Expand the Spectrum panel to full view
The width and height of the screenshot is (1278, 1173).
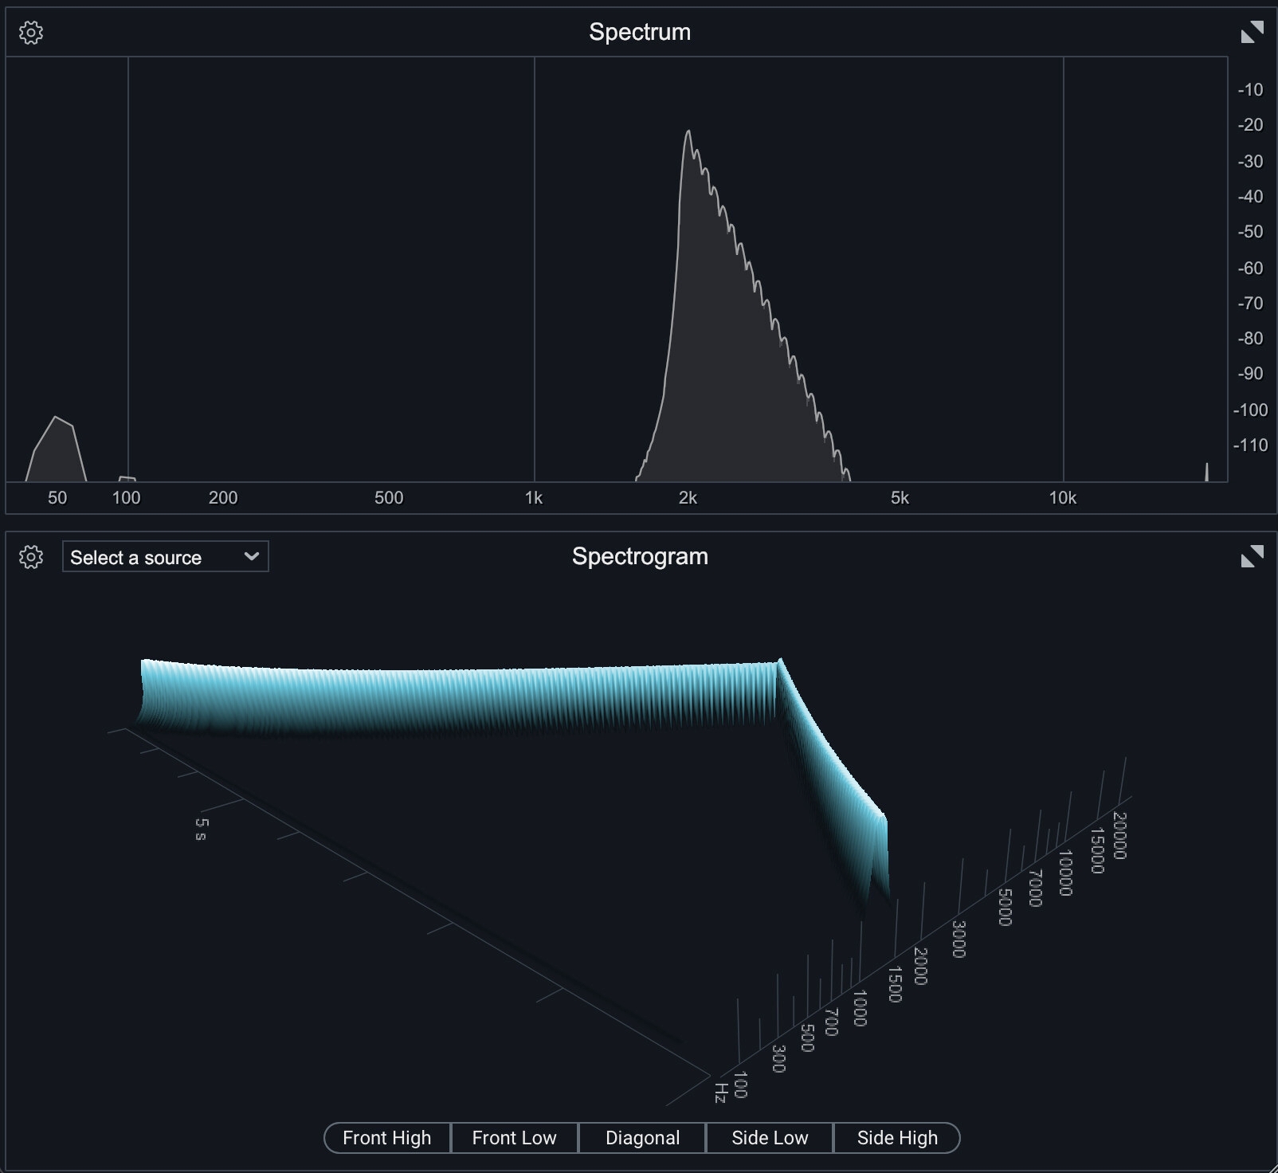pyautogui.click(x=1252, y=33)
